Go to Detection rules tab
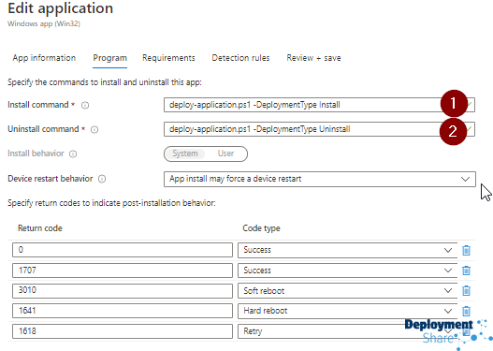 point(240,58)
